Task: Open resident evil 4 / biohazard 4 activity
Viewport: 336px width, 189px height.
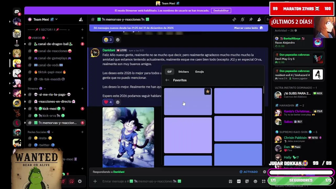Action: 299,75
